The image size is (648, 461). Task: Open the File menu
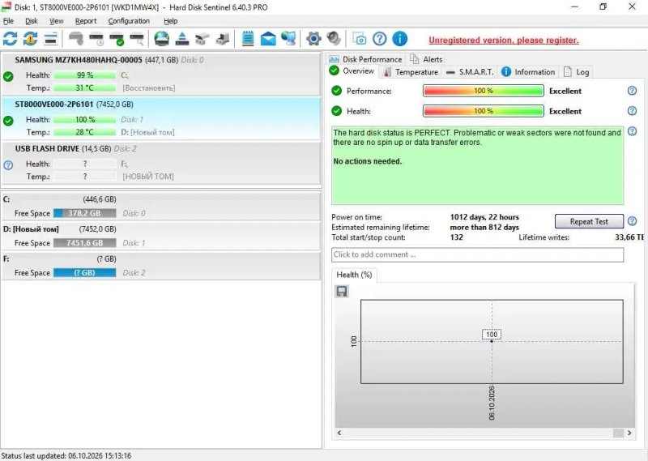point(8,21)
